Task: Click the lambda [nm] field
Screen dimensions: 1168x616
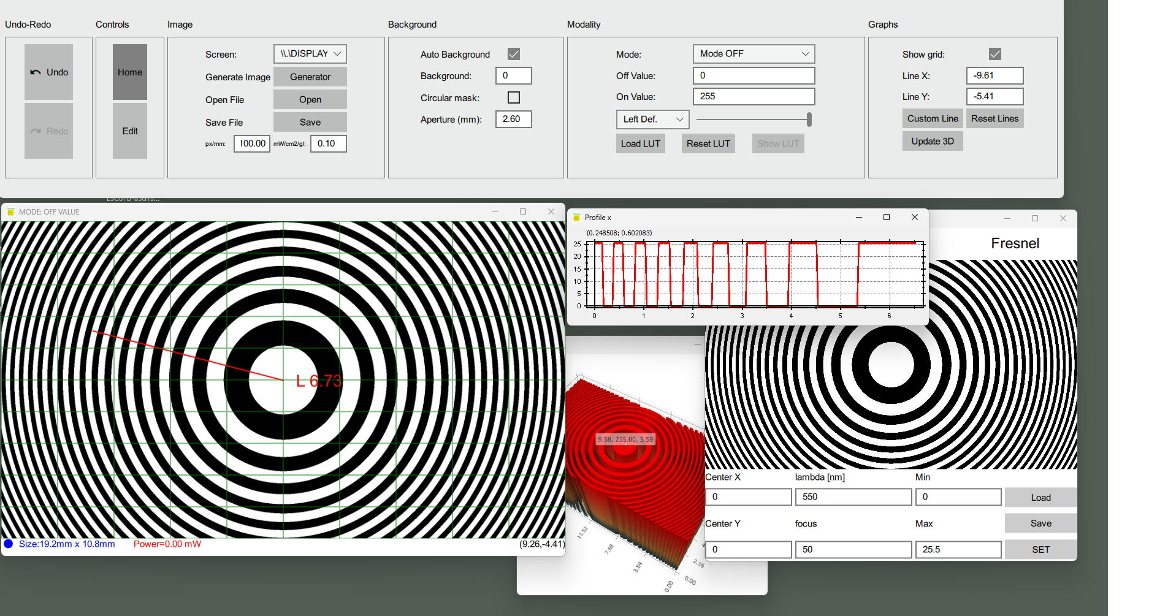Action: click(x=853, y=496)
